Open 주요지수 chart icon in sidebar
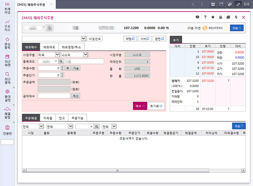The height and width of the screenshot is (186, 253). coord(7,25)
